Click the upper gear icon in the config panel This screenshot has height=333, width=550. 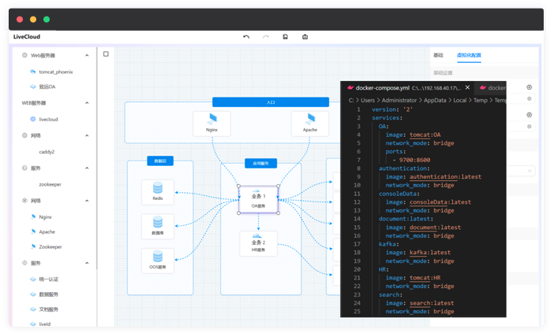529,87
